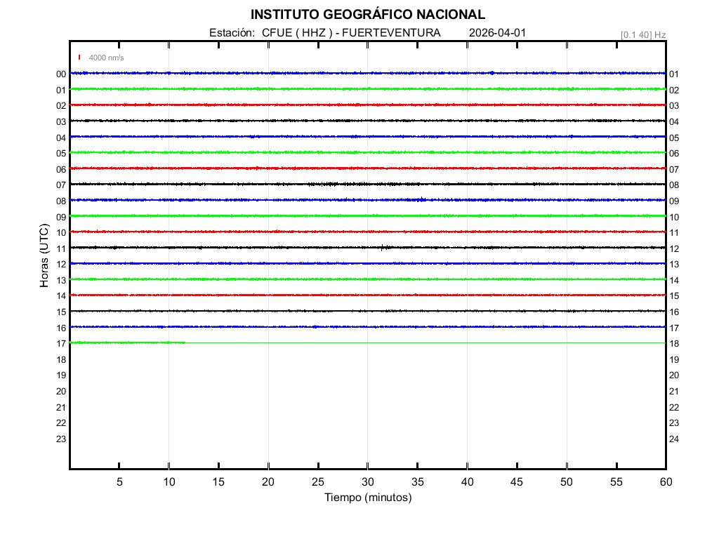Screen dimensions: 719x539
Task: Click the 5 minute tick label
Action: point(119,481)
